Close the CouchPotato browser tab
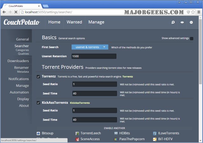The width and height of the screenshot is (203, 143). click(39, 6)
